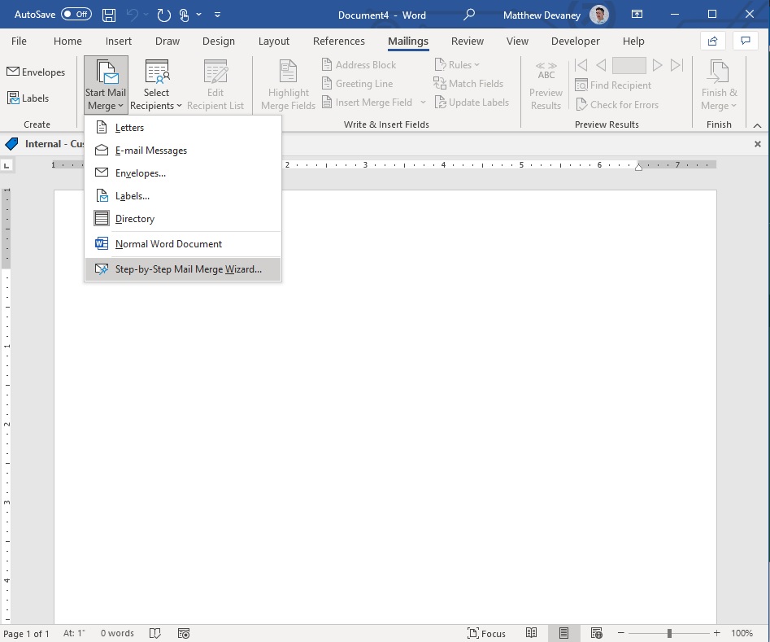
Task: Click the zoom slider handle
Action: [669, 633]
